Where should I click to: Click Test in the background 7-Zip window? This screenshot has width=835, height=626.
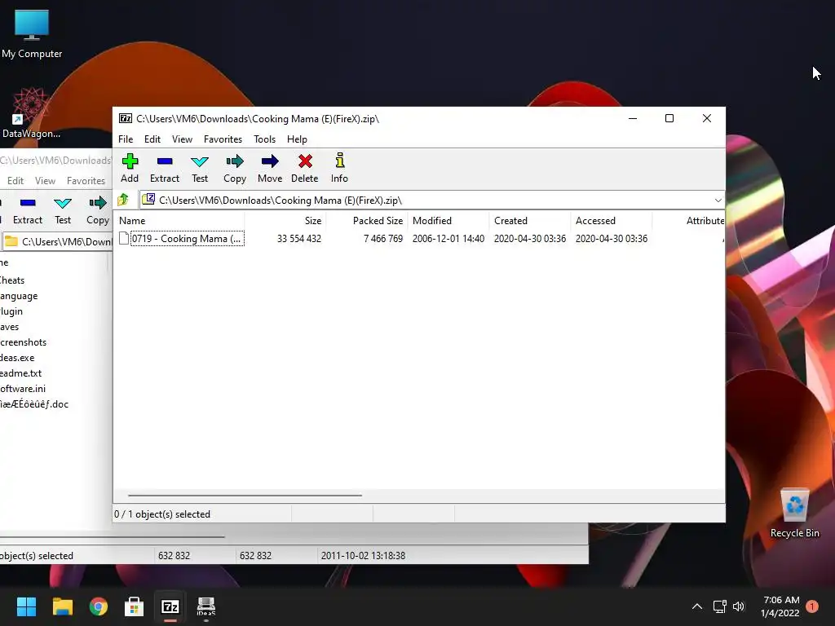click(63, 210)
